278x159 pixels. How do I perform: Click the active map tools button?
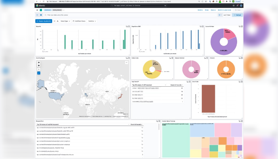pyautogui.click(x=39, y=73)
